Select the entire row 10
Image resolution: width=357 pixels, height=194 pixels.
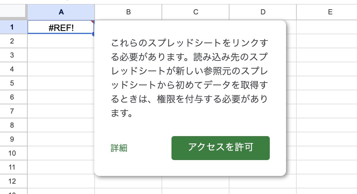pyautogui.click(x=12, y=153)
